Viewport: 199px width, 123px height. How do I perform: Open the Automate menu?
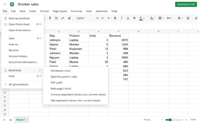[x=102, y=11]
